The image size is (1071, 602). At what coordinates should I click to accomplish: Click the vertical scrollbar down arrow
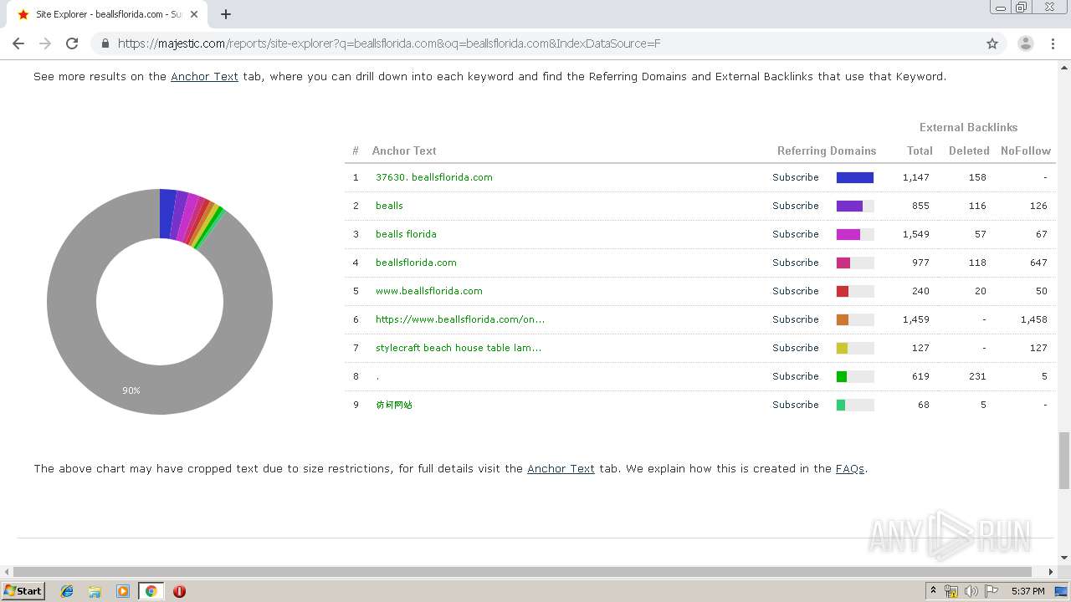(x=1064, y=558)
